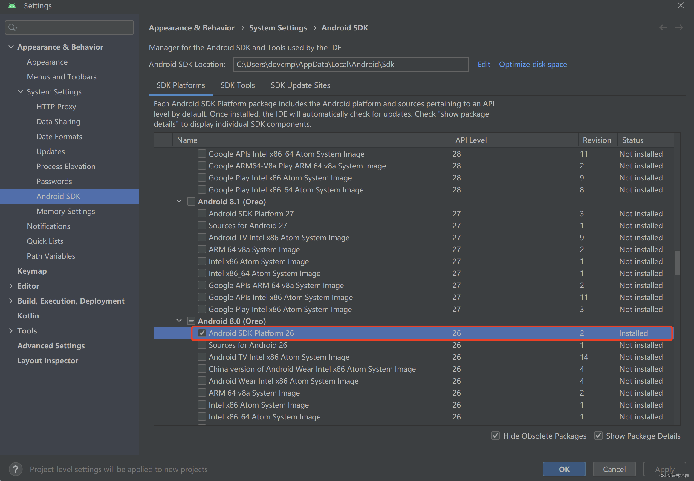
Task: Expand the Editor section
Action: (x=11, y=286)
